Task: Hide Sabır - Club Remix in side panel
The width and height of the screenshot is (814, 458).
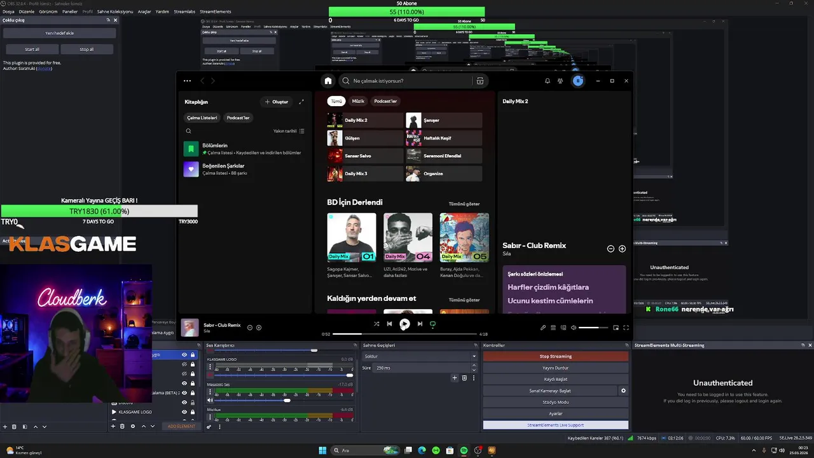Action: point(610,249)
